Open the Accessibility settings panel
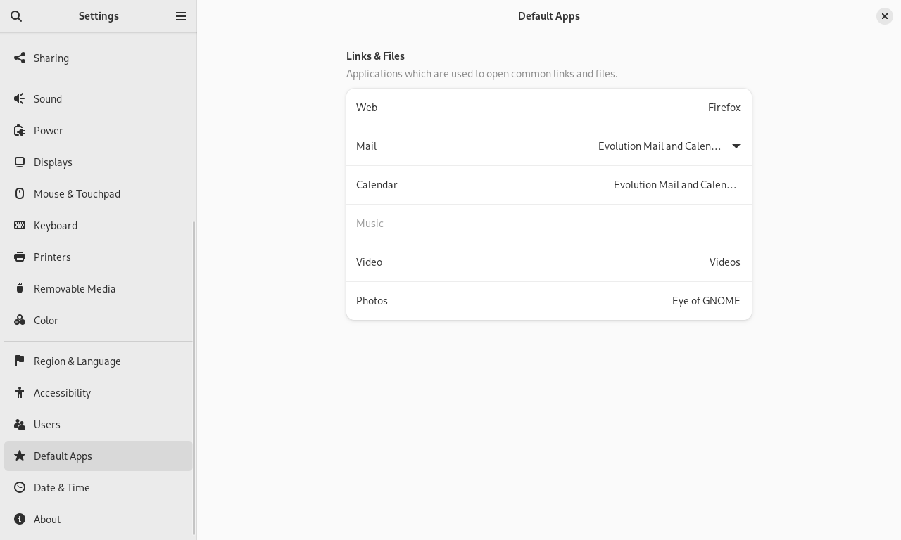This screenshot has height=540, width=901. (x=62, y=393)
